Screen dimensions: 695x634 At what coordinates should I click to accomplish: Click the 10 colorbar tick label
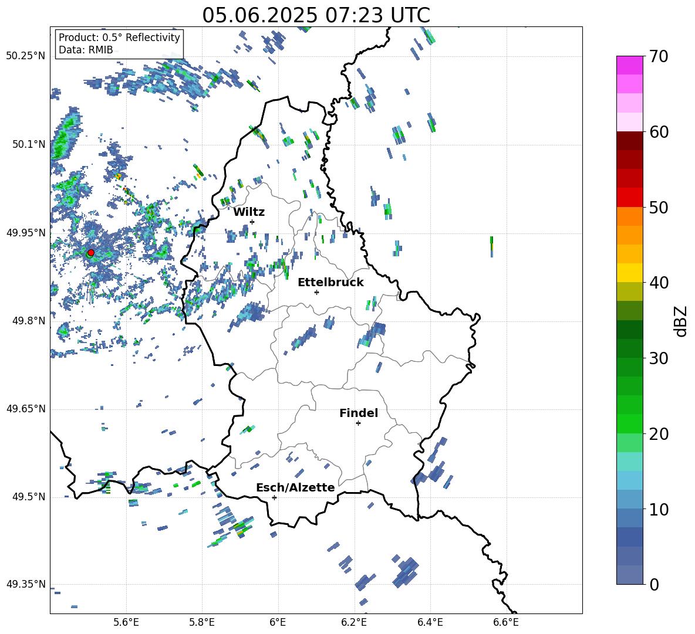coord(659,509)
